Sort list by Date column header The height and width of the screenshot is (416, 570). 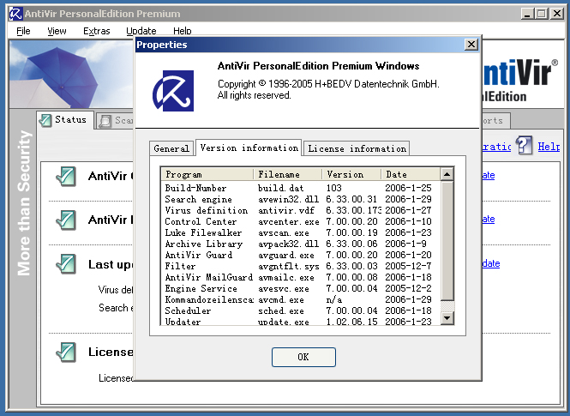(x=411, y=174)
